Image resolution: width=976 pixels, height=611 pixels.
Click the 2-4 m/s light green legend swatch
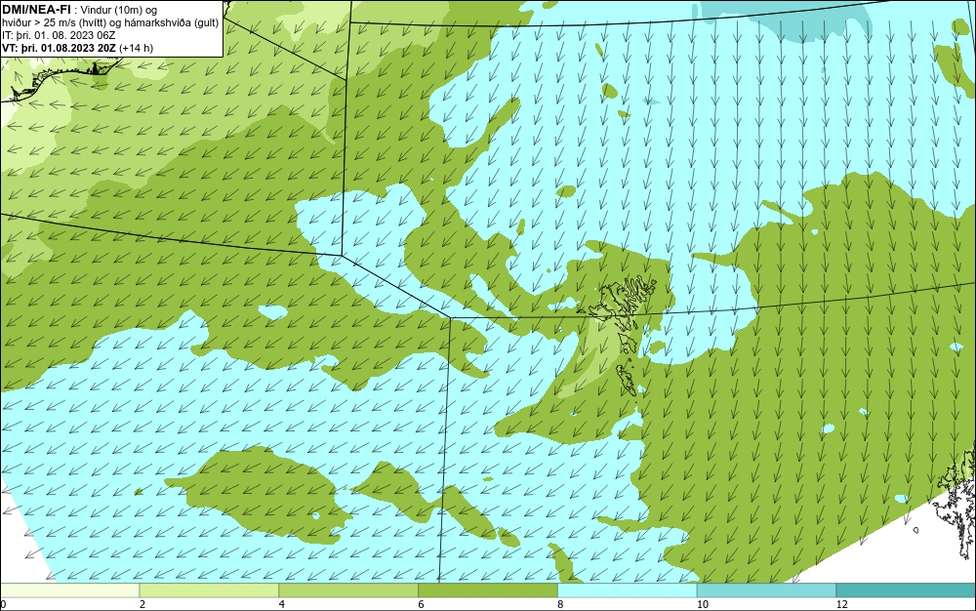209,590
